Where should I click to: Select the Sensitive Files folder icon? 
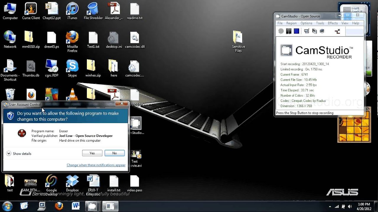pyautogui.click(x=238, y=42)
